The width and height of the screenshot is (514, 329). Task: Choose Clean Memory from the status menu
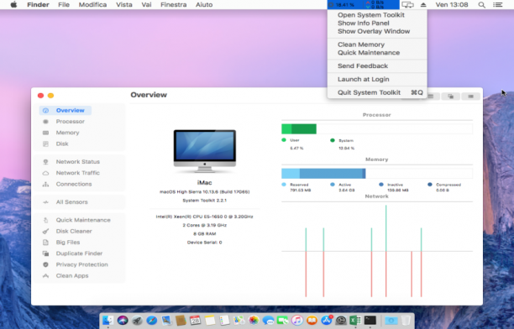361,44
